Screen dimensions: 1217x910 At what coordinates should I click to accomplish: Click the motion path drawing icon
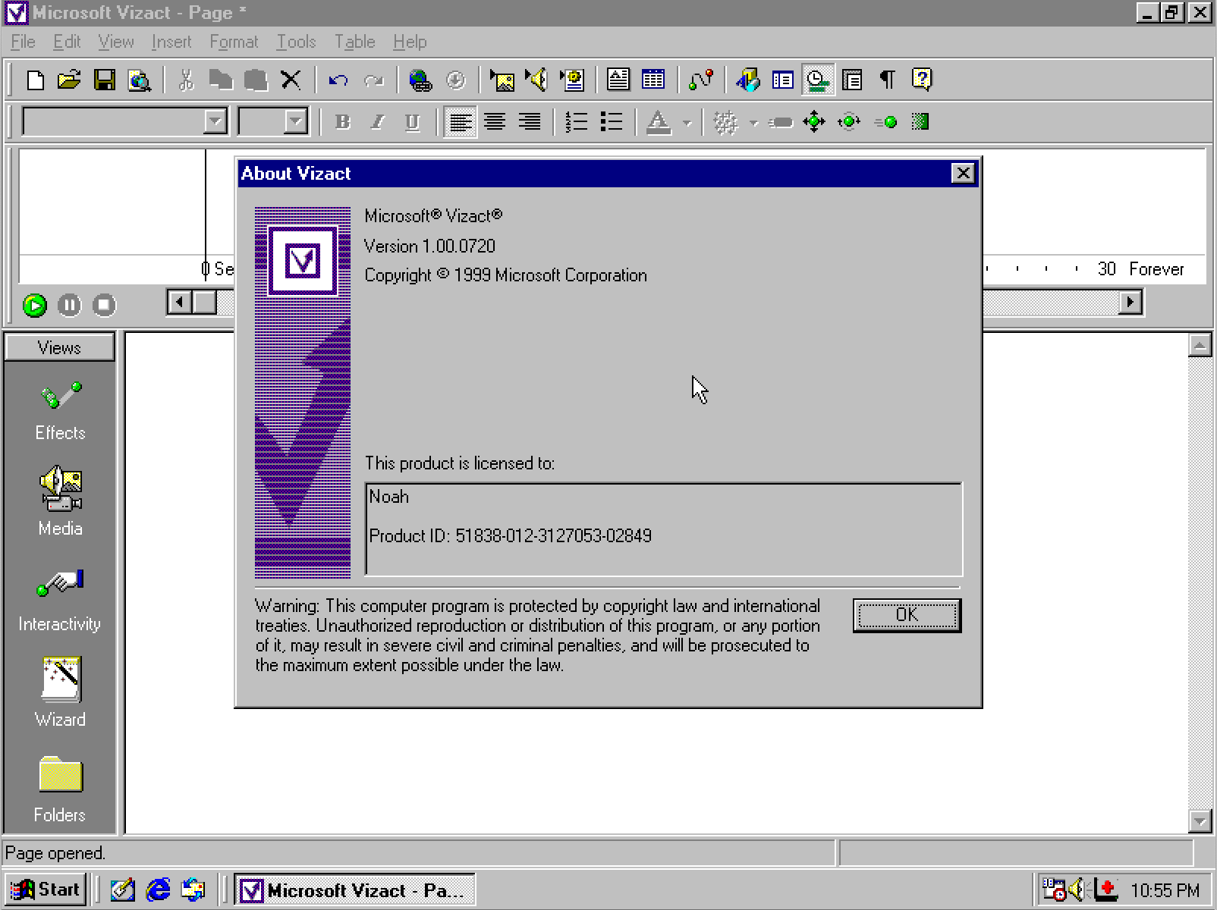[x=701, y=80]
